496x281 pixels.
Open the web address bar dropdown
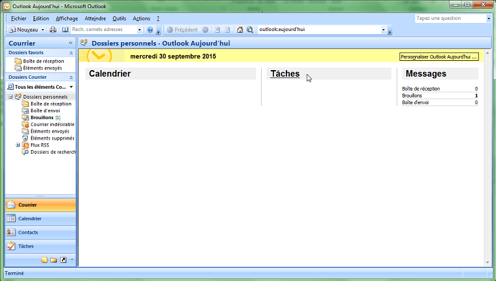383,30
